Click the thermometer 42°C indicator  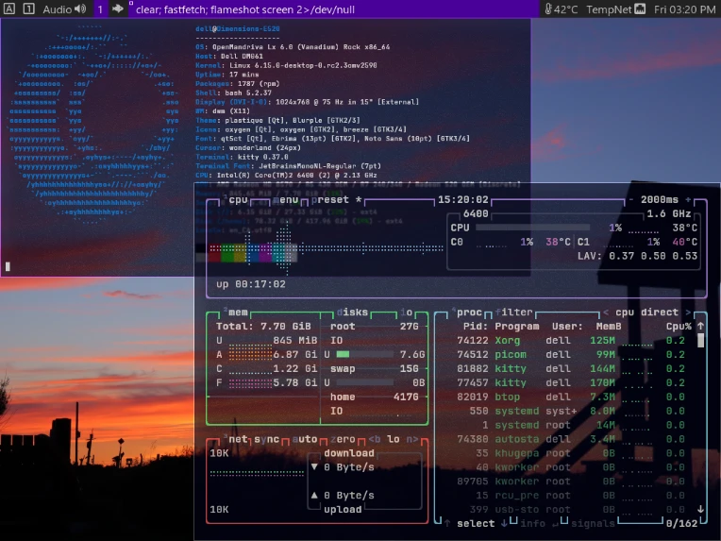(561, 9)
